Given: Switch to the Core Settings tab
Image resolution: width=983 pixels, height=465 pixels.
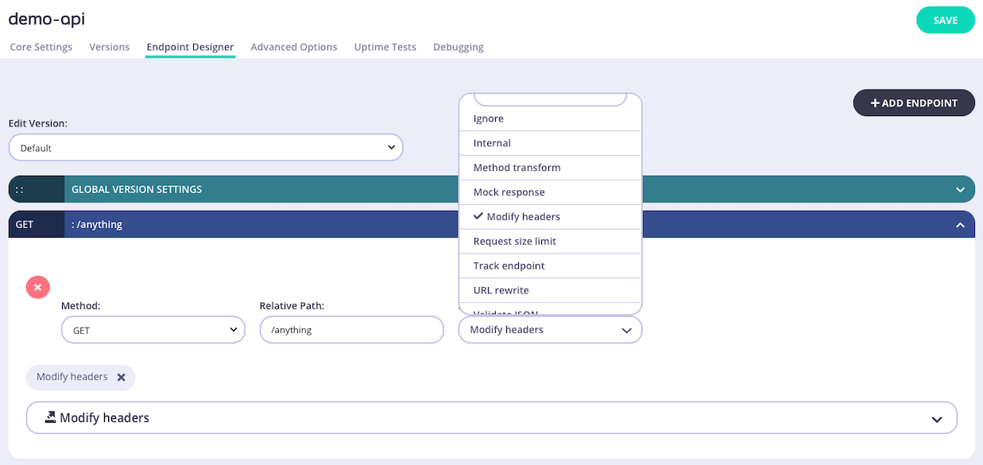Looking at the screenshot, I should (x=41, y=47).
